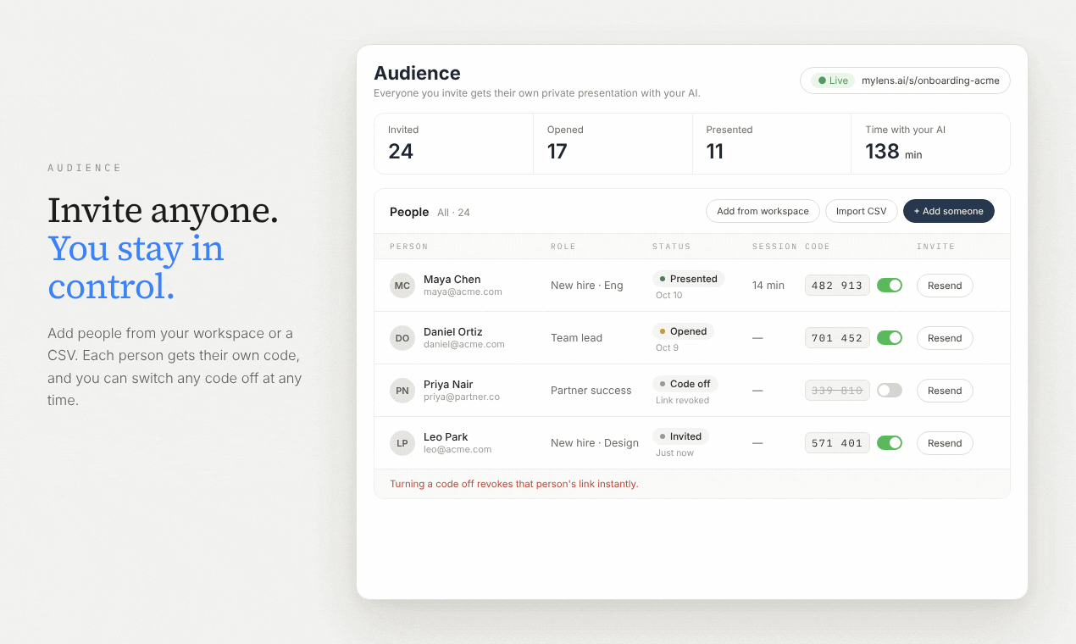The image size is (1076, 644).
Task: Click the green Live status badge
Action: pyautogui.click(x=833, y=80)
